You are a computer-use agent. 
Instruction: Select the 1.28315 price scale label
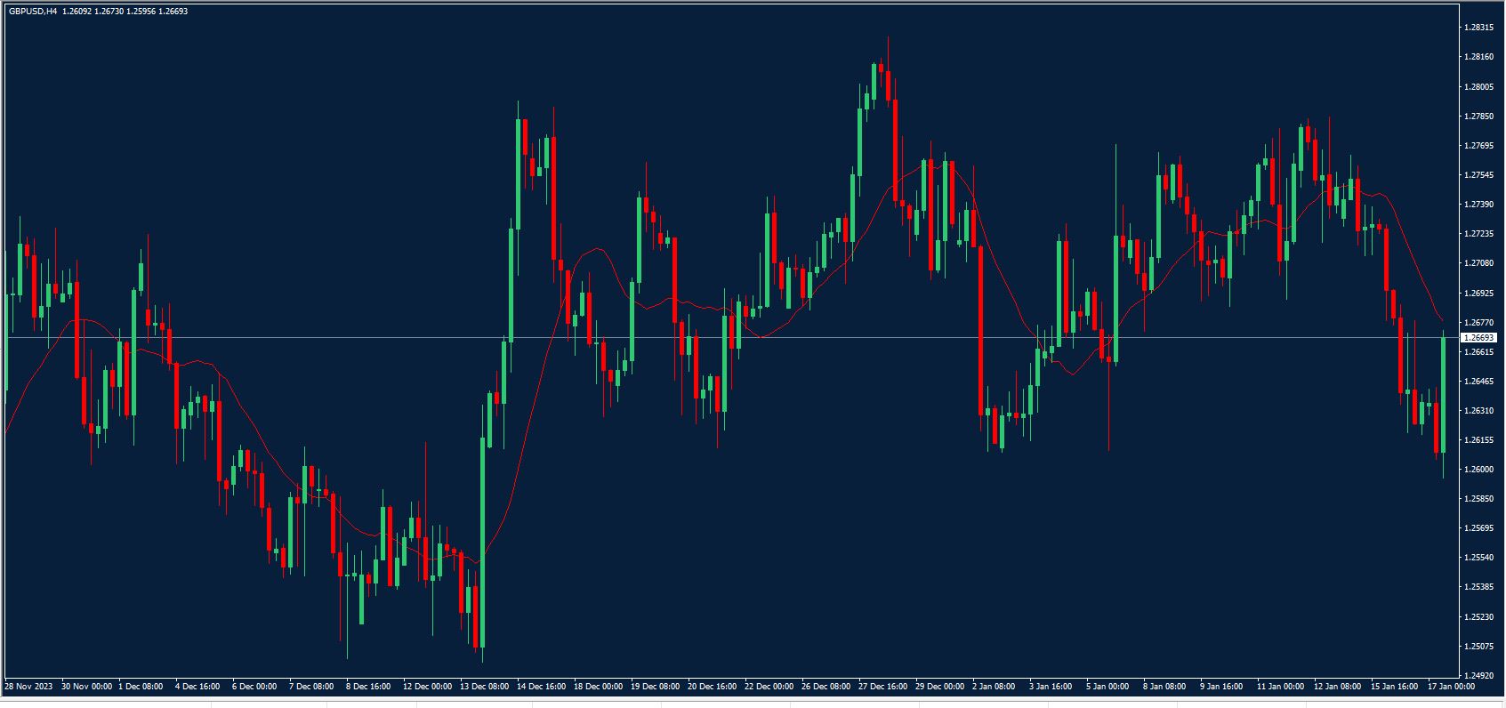coord(1478,28)
